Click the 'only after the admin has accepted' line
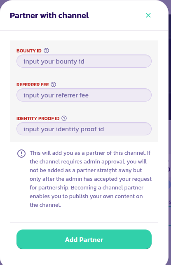 pos(91,179)
